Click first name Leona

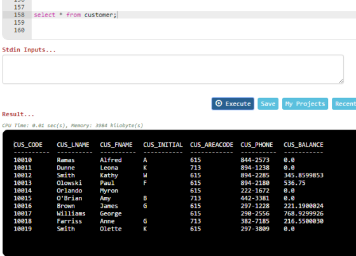pyautogui.click(x=109, y=168)
